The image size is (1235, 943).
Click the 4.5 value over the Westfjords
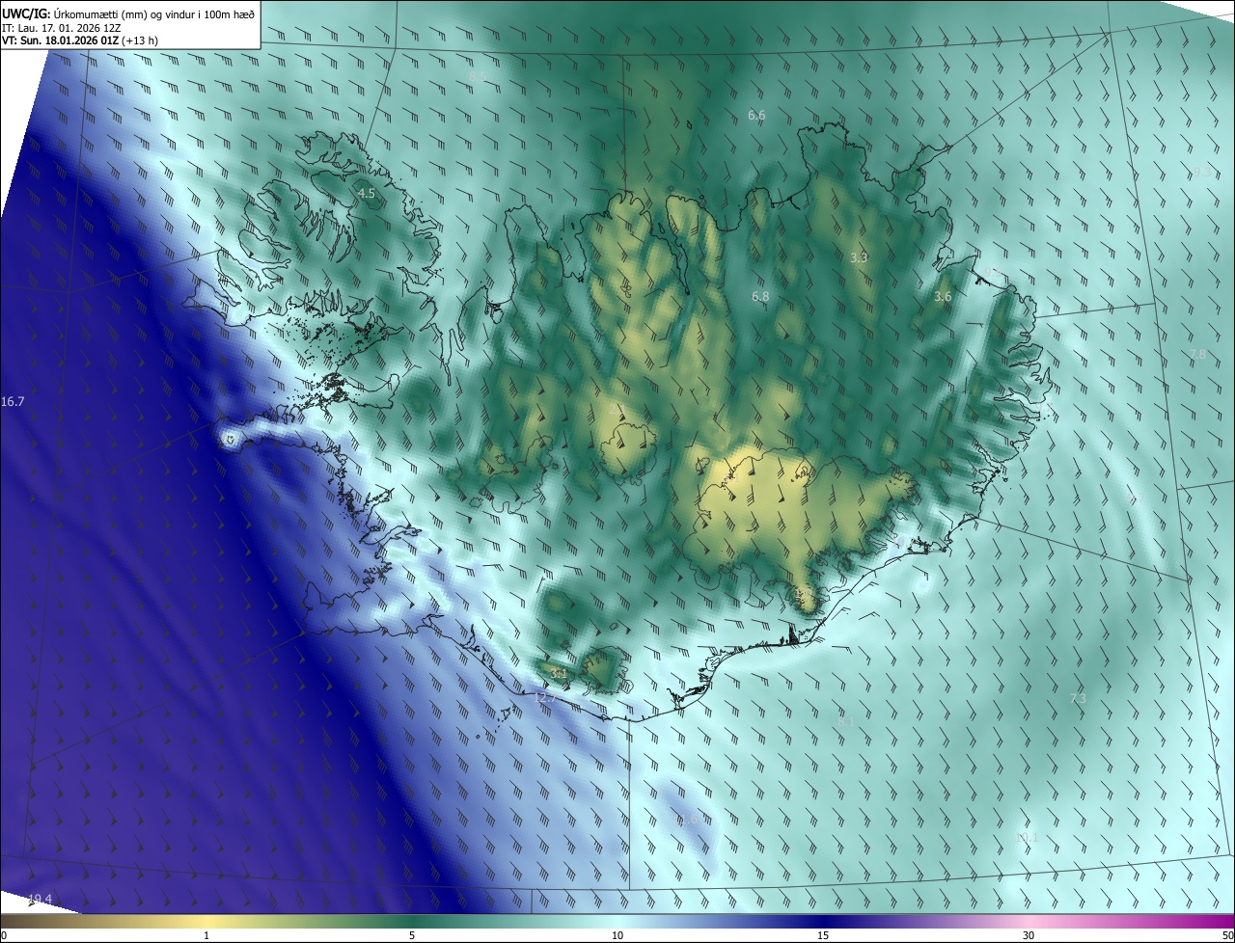tap(367, 194)
